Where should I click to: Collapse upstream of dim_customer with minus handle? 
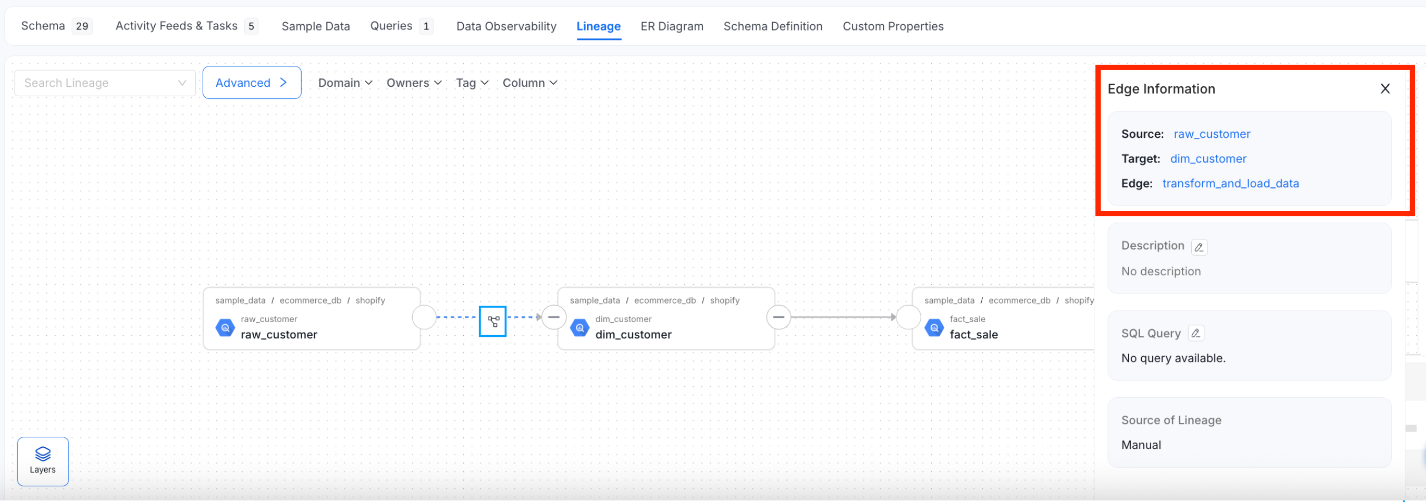(x=554, y=317)
